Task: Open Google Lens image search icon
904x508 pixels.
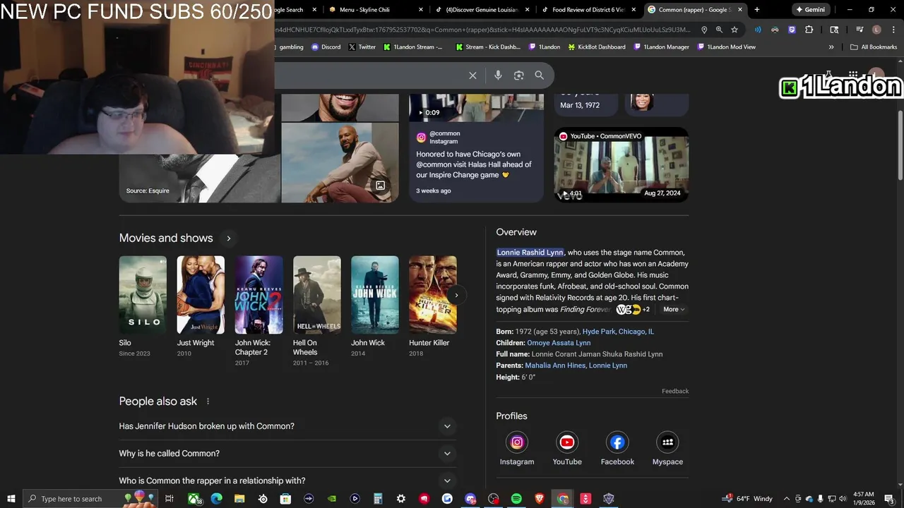Action: click(518, 75)
